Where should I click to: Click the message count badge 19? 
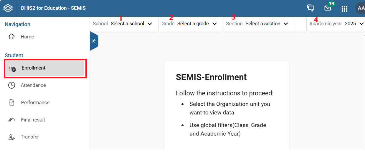tap(331, 4)
